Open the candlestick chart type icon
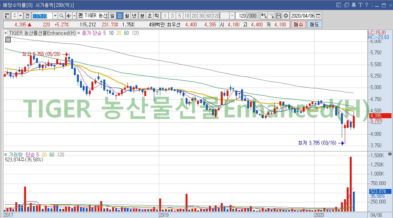 point(264,16)
